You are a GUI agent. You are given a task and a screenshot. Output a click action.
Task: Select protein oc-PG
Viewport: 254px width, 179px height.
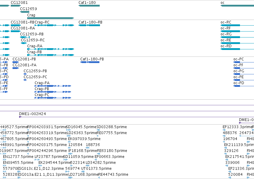coord(244,74)
